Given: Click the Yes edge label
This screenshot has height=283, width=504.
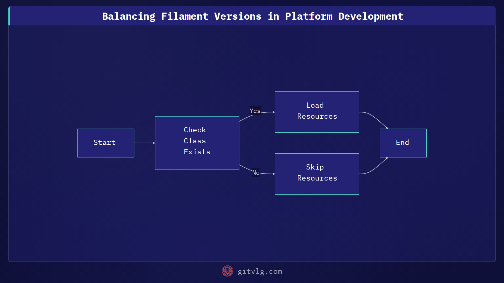Looking at the screenshot, I should pyautogui.click(x=255, y=111).
